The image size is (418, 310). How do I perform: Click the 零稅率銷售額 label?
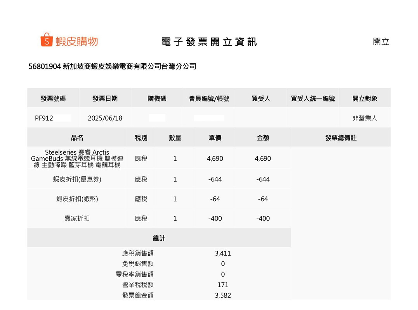tap(135, 274)
